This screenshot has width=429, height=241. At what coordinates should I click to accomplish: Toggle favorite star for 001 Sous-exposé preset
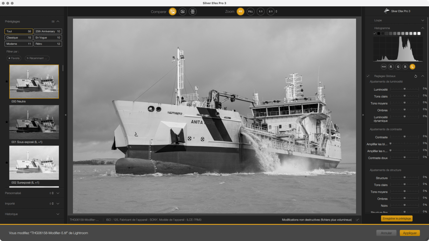7,122
